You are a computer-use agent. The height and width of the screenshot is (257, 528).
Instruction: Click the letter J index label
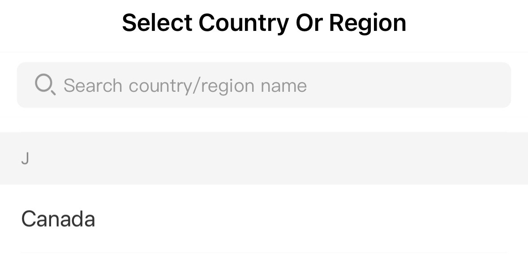[25, 158]
